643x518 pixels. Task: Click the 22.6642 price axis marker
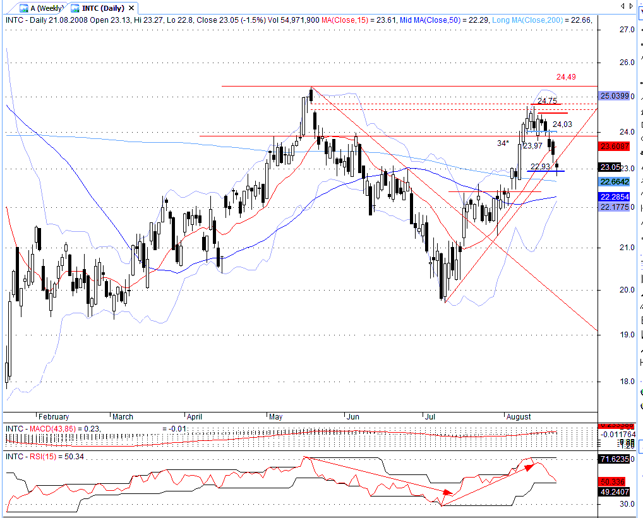[x=614, y=182]
